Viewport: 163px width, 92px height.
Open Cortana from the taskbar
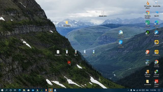[11, 90]
